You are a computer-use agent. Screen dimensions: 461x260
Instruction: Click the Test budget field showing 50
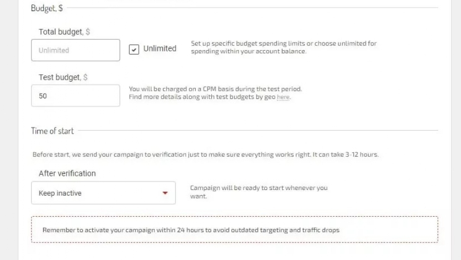(75, 96)
